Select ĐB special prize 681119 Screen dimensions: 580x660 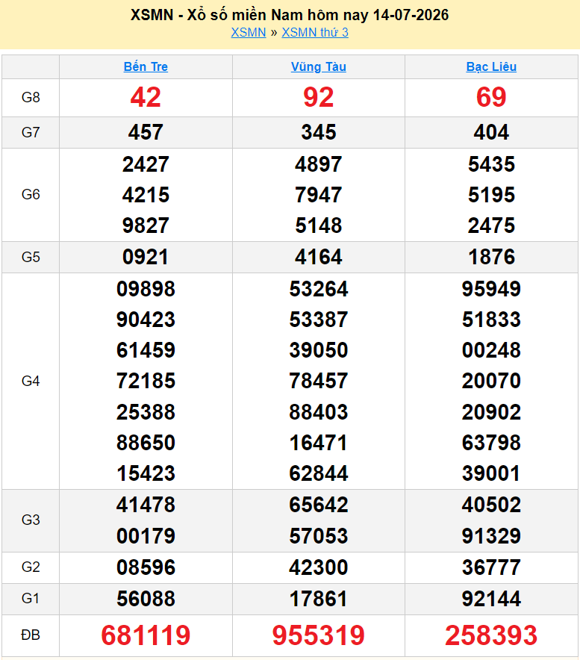coord(146,635)
